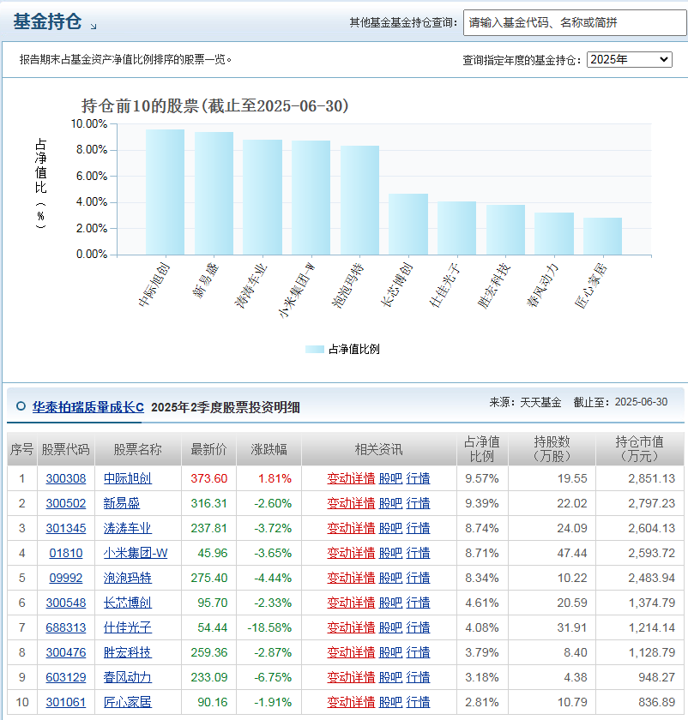Open 股吧 for 新易盛 row
The height and width of the screenshot is (720, 688).
390,503
